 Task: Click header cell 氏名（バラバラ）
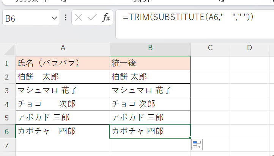pos(63,63)
